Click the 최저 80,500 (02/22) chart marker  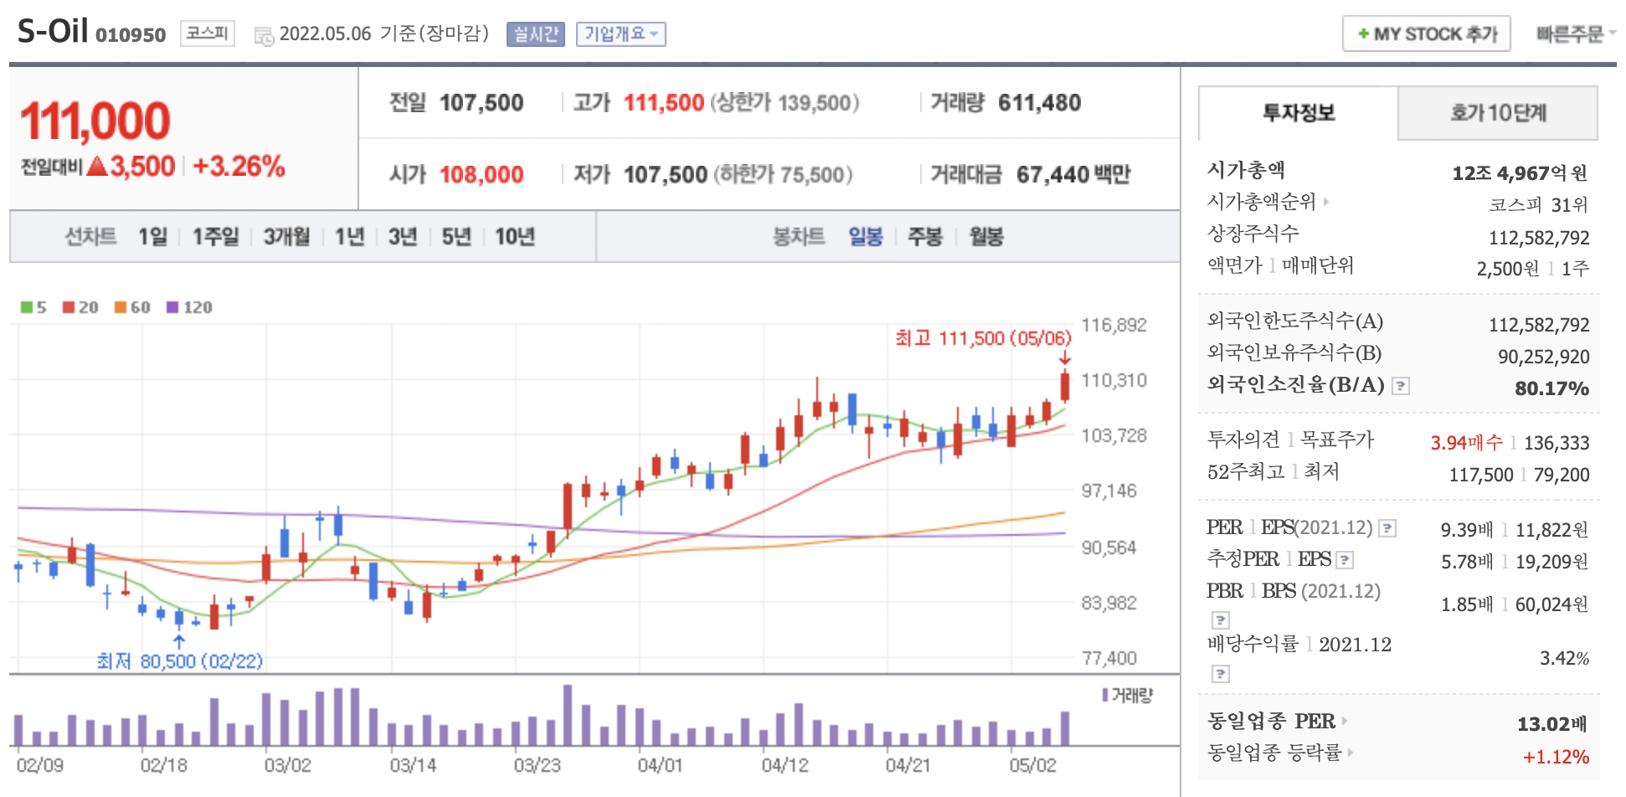[x=179, y=661]
